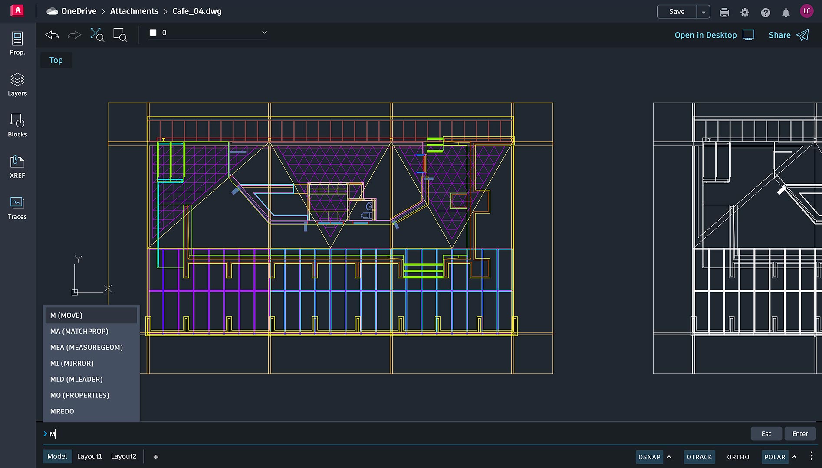
Task: Expand the POLAR settings chevron
Action: tap(794, 457)
